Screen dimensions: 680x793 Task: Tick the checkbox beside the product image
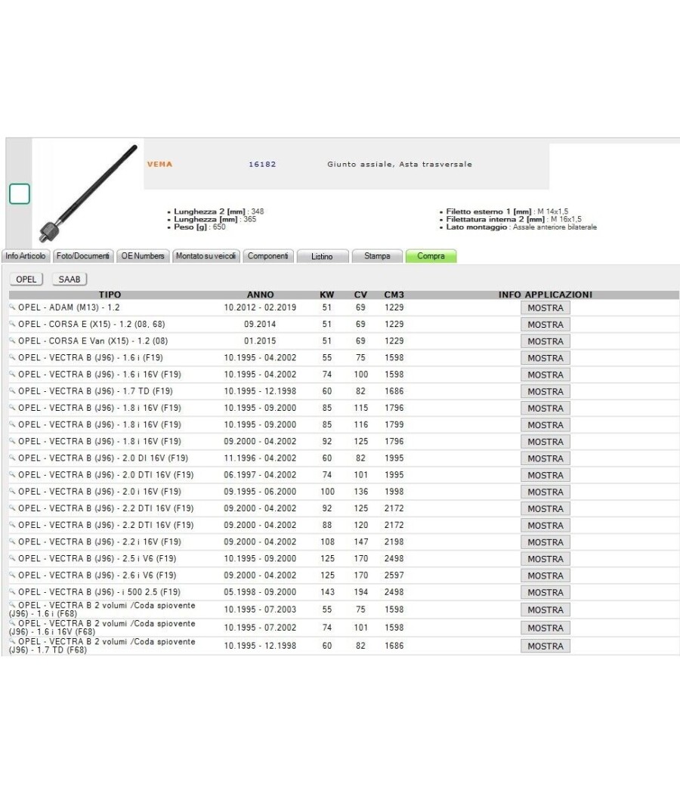click(x=20, y=193)
